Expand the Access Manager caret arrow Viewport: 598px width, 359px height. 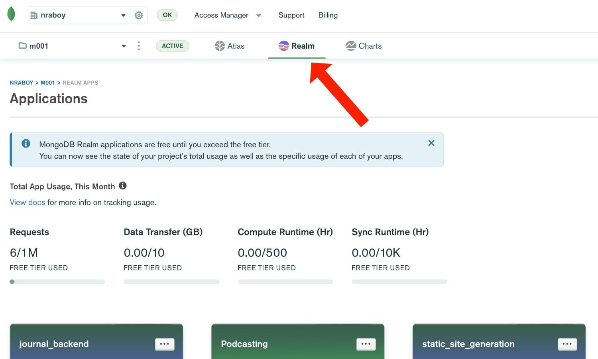[259, 16]
